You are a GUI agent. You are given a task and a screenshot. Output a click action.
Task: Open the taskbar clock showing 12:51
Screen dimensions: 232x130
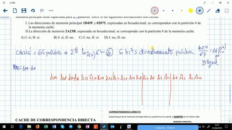217,127
